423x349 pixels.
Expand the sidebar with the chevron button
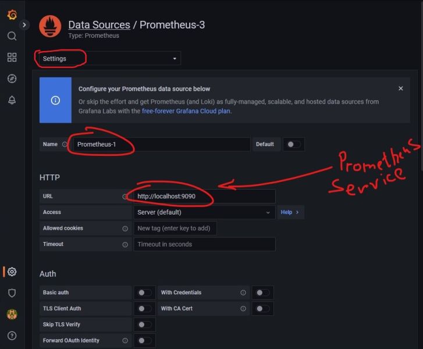24,25
